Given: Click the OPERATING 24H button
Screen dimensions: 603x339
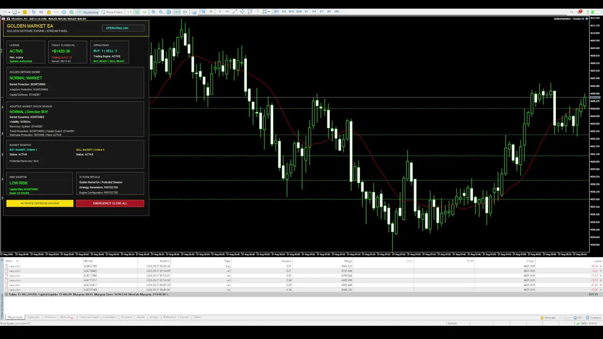Looking at the screenshot, I should click(123, 28).
